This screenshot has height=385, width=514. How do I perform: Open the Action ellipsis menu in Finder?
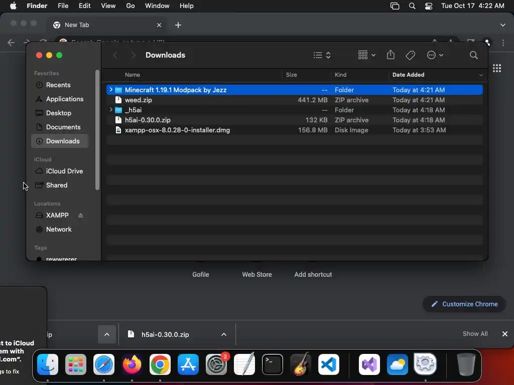click(x=435, y=55)
